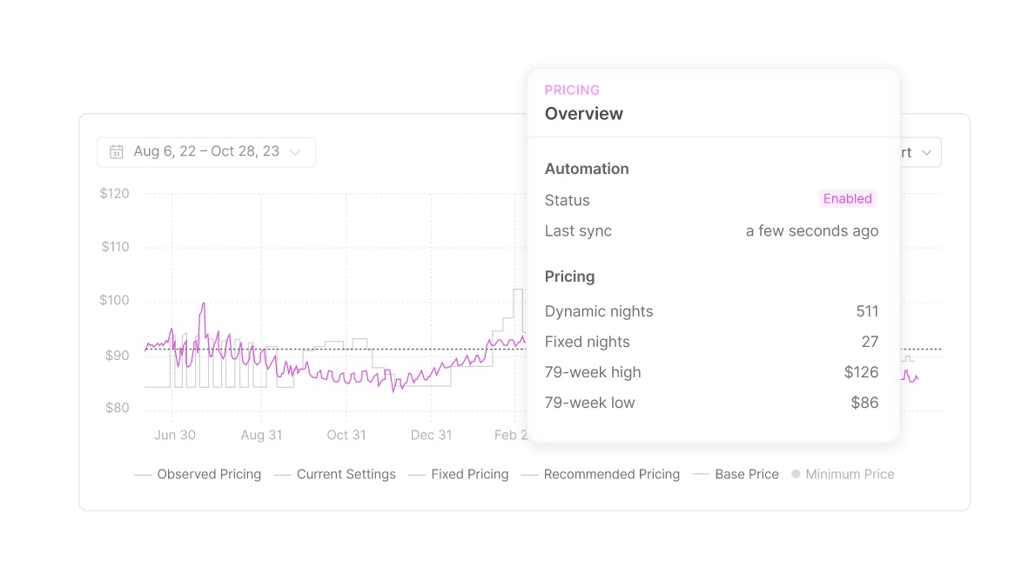
Task: Click the Current Settings legend line icon
Action: pos(282,475)
